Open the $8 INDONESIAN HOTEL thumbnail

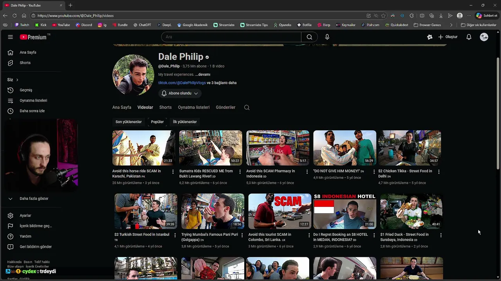[x=344, y=211]
